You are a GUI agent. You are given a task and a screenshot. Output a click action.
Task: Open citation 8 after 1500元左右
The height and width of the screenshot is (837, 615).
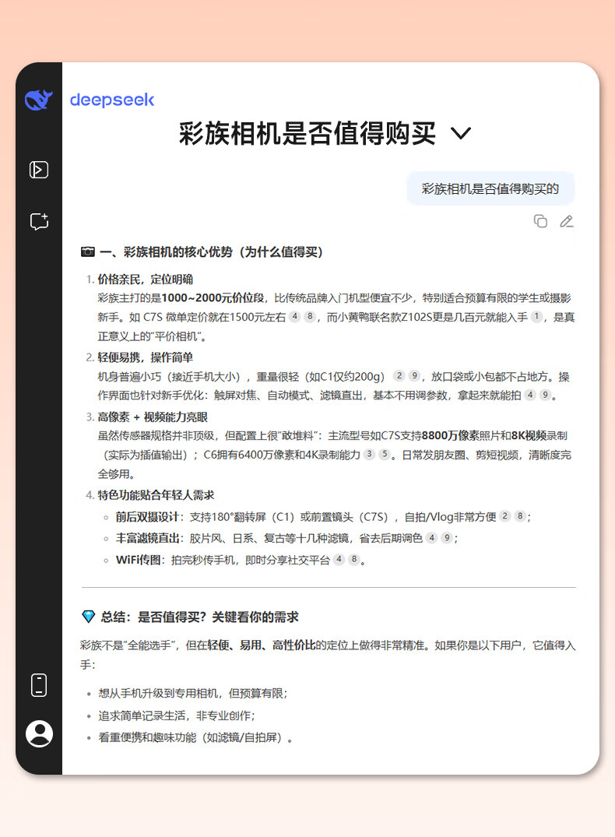[x=310, y=316]
